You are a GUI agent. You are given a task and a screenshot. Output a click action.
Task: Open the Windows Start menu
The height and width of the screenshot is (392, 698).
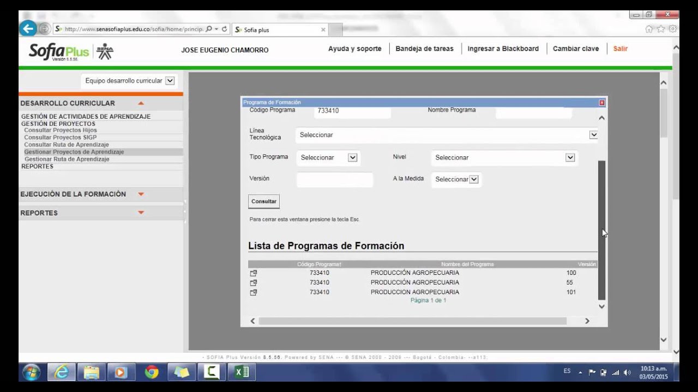(x=31, y=372)
